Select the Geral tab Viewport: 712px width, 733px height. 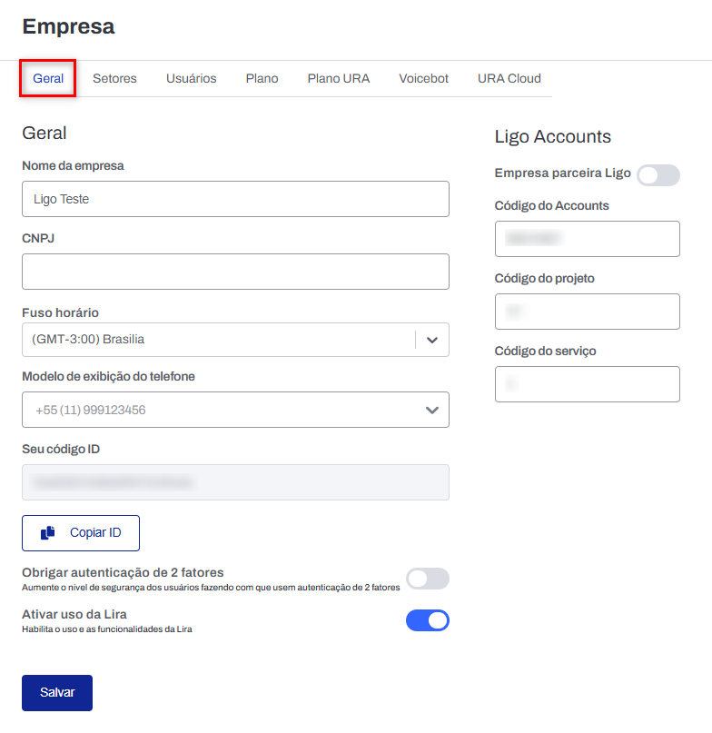pos(48,78)
